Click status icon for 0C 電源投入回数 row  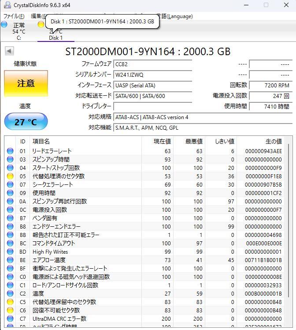10,210
